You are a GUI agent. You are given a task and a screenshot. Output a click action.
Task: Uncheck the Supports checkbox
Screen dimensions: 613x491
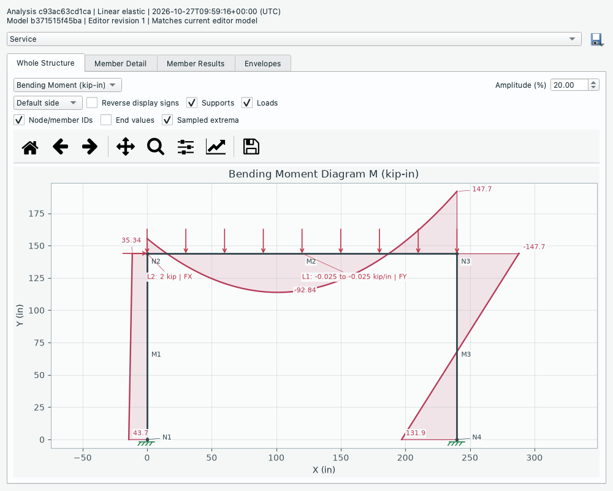[x=191, y=102]
